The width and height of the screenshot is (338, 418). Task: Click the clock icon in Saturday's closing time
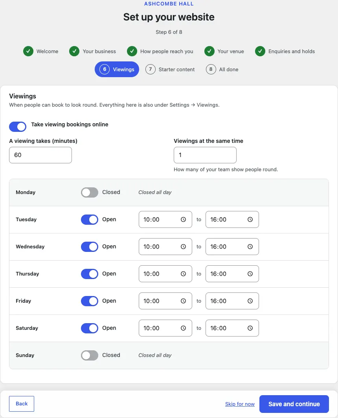click(x=250, y=328)
